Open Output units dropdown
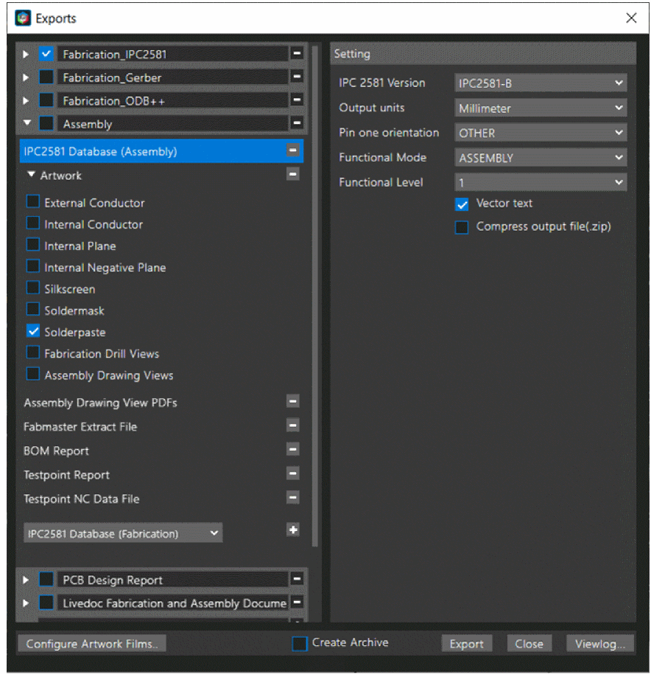 (541, 108)
